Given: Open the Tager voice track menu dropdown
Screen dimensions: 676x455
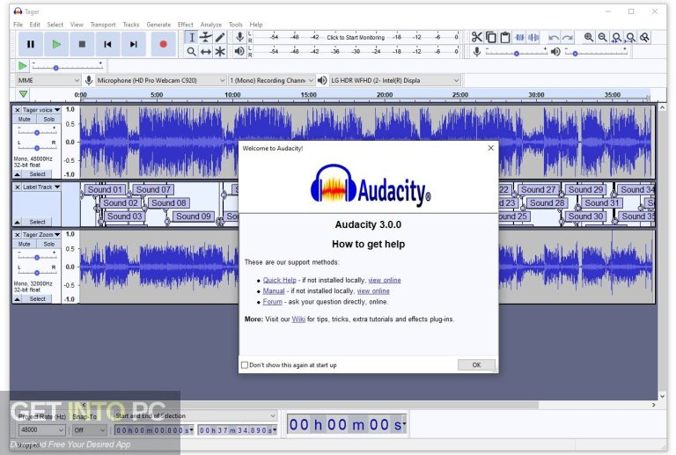Looking at the screenshot, I should pos(41,110).
